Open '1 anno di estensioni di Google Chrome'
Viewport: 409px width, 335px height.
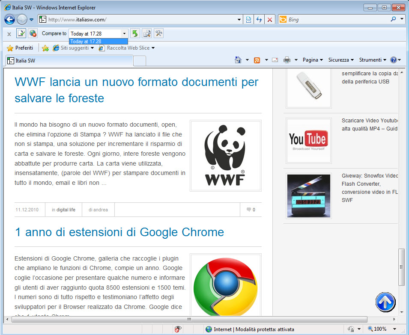[119, 232]
